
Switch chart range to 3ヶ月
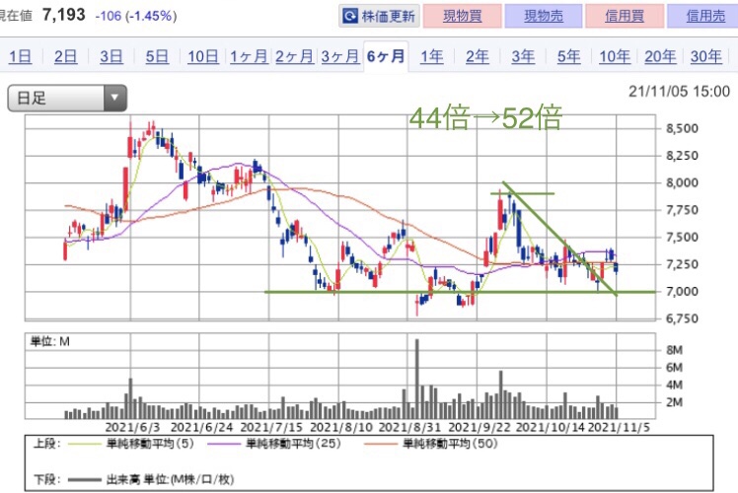[339, 57]
